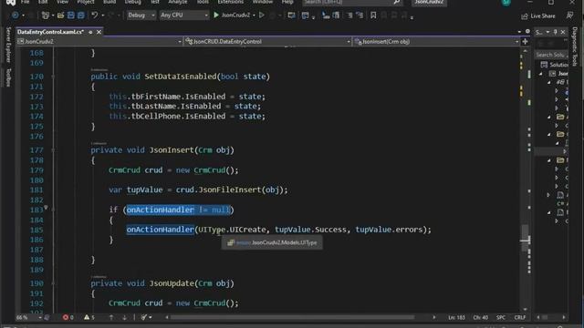Click the Open File folder icon in toolbar
The image size is (584, 328).
click(60, 15)
